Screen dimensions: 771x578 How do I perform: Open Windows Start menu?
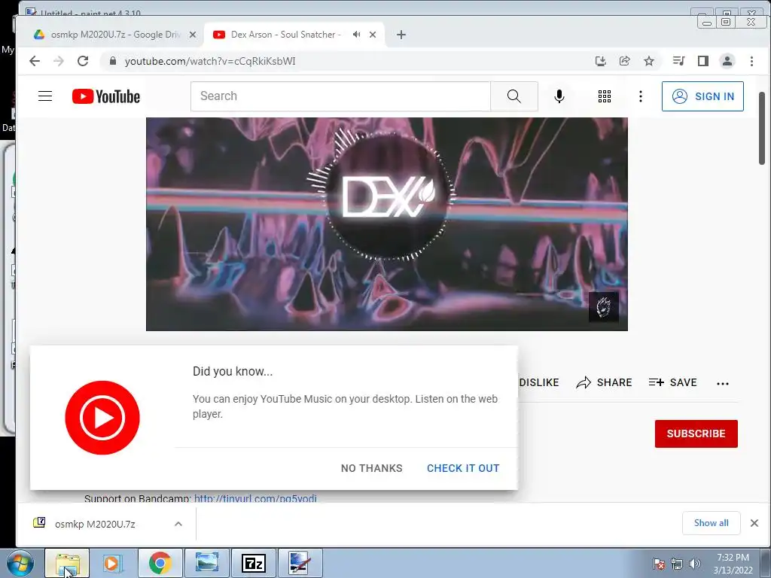coord(20,563)
